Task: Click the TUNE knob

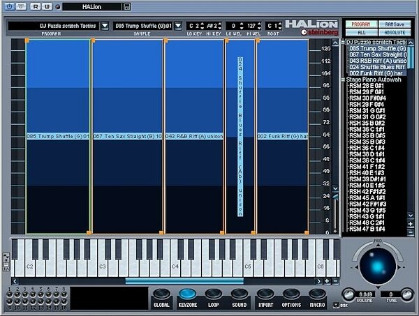Action: (407, 294)
